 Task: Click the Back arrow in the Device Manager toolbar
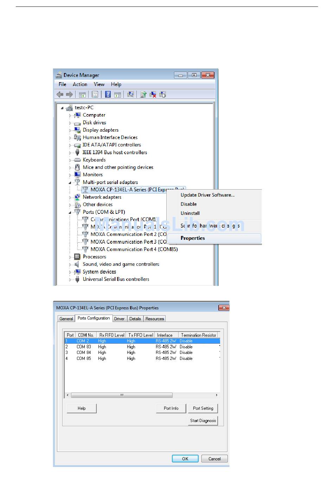click(x=60, y=94)
